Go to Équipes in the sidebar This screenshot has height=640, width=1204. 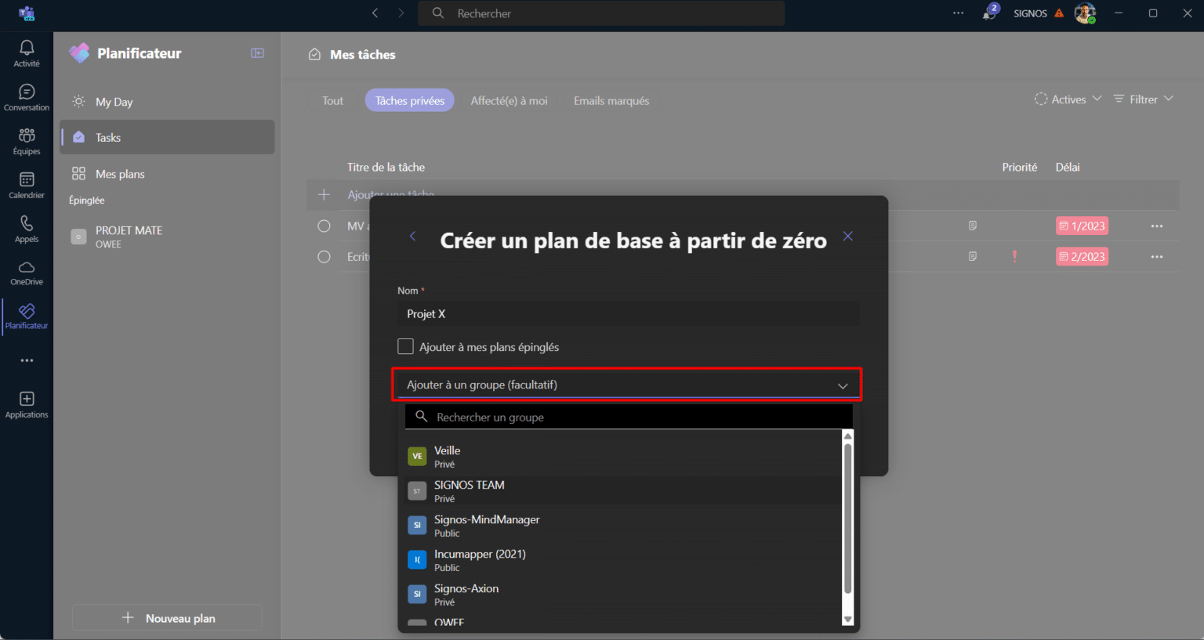point(27,141)
